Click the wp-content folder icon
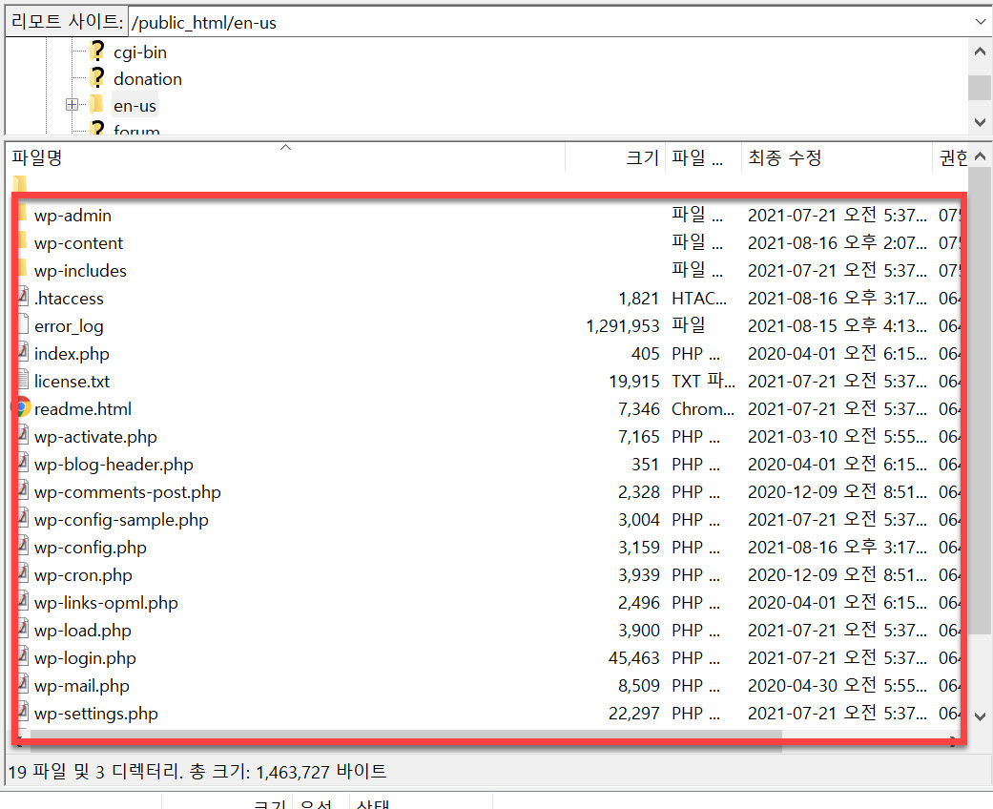The height and width of the screenshot is (809, 993). pos(23,241)
